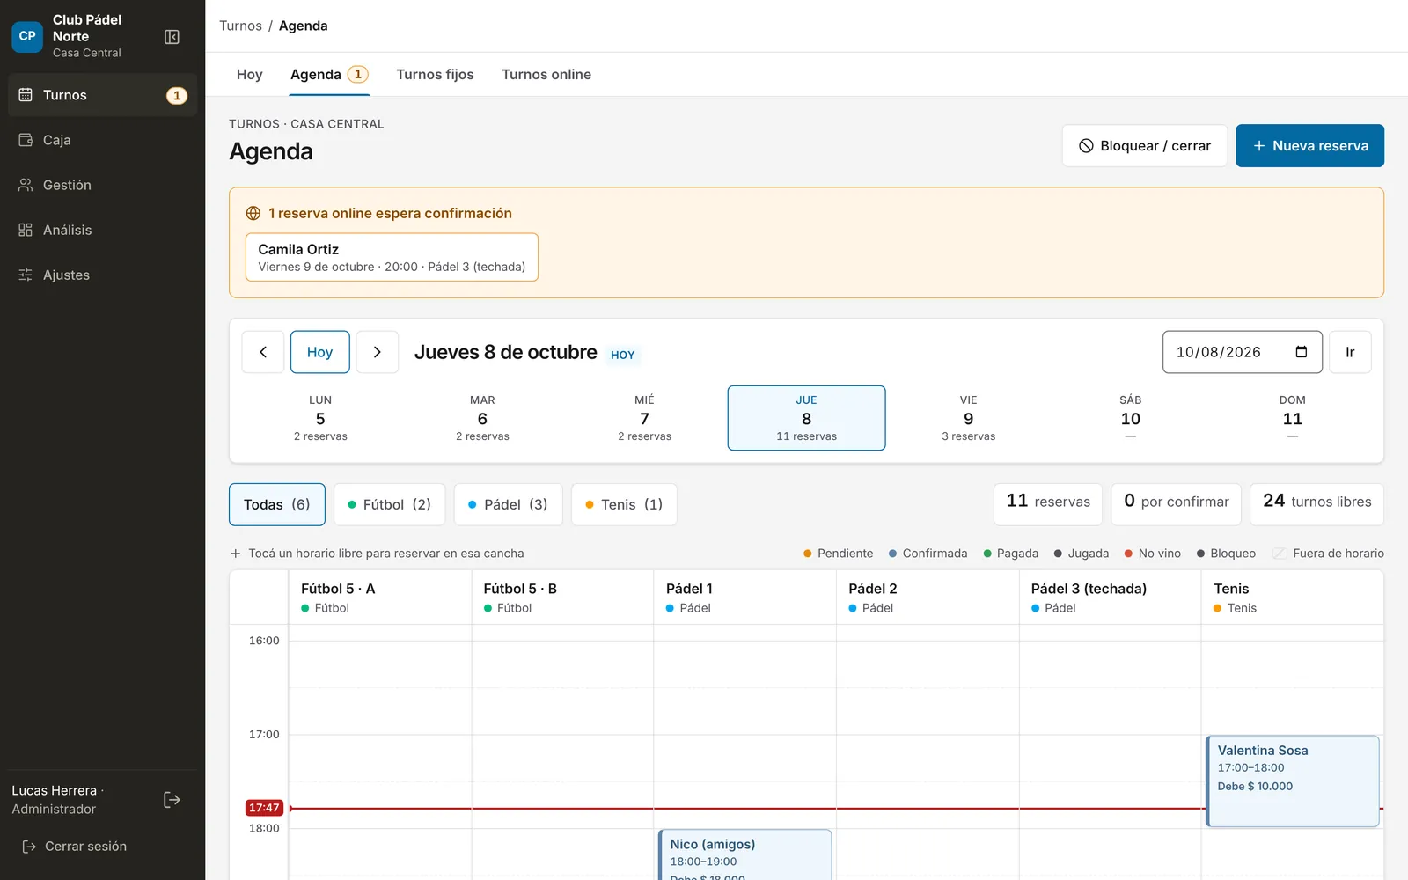Click logout icon beside Lucas Herrera
This screenshot has width=1408, height=880.
172,800
